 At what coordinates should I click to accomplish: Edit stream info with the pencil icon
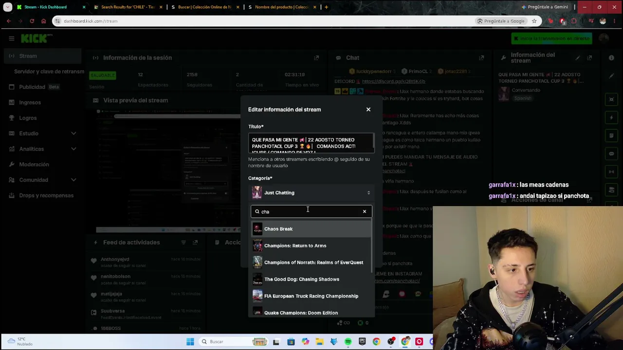pyautogui.click(x=578, y=58)
